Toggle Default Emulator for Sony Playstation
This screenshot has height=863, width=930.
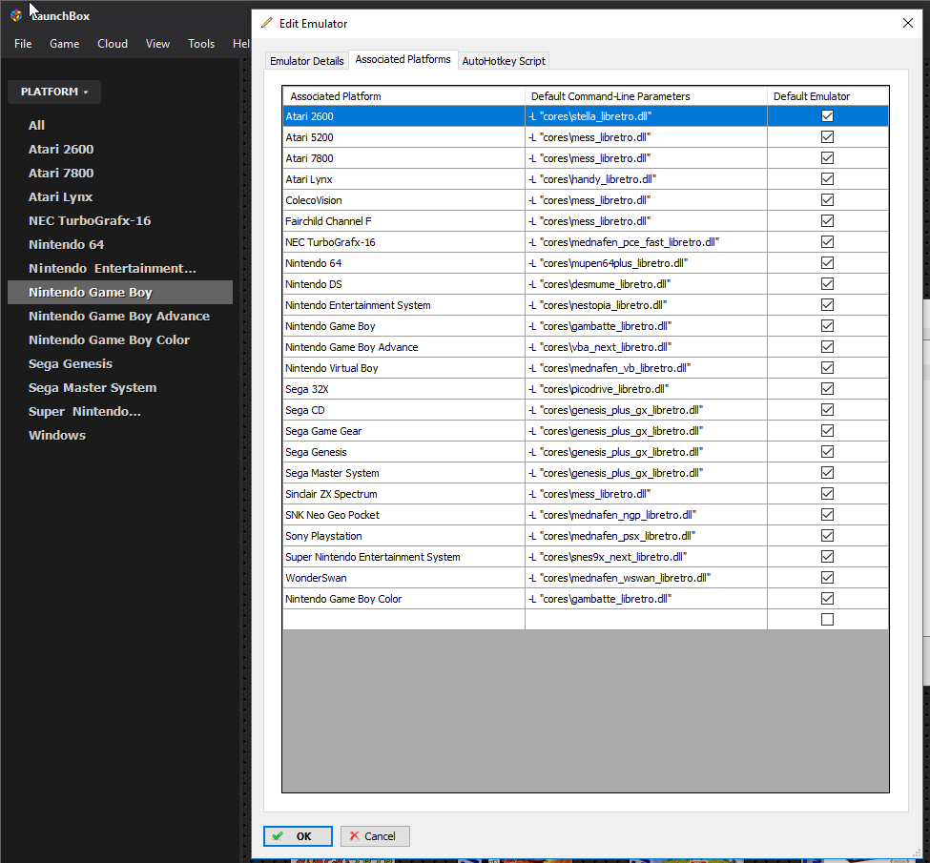(827, 536)
